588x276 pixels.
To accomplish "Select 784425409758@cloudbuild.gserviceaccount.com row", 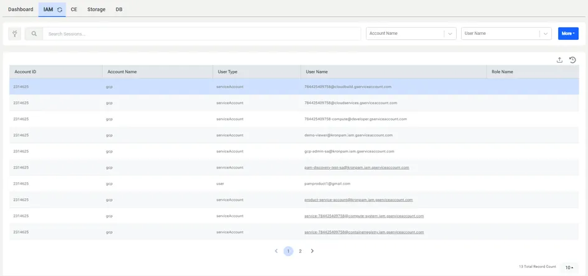I will point(294,86).
